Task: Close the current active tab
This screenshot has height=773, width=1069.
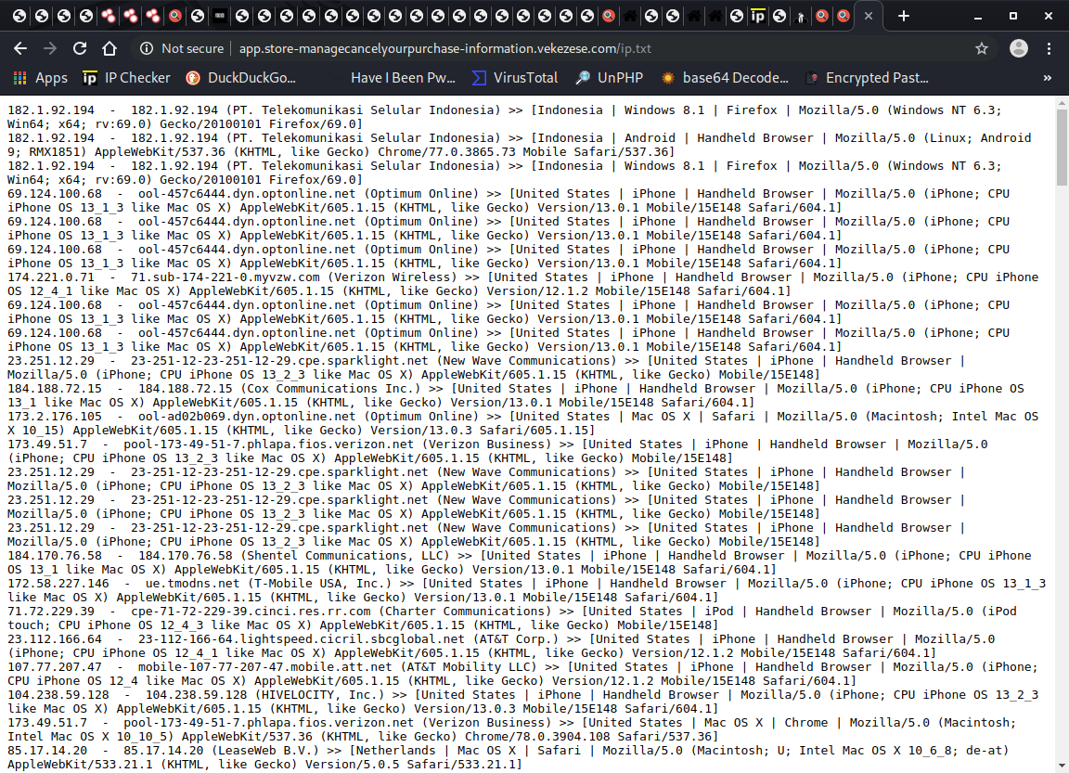Action: 868,16
